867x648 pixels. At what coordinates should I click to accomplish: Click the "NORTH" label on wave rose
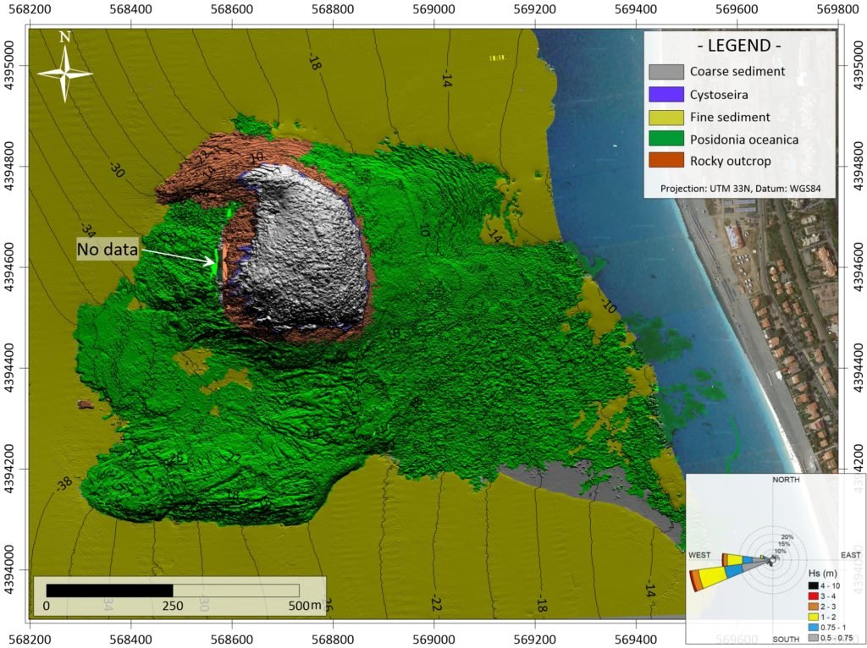pos(786,480)
